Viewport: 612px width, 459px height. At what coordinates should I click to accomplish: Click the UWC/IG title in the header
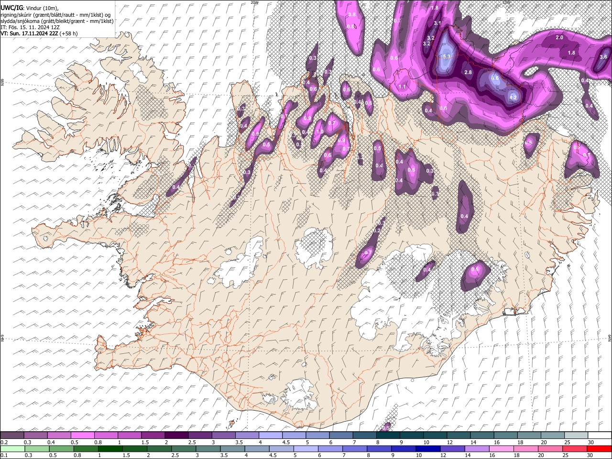12,8
